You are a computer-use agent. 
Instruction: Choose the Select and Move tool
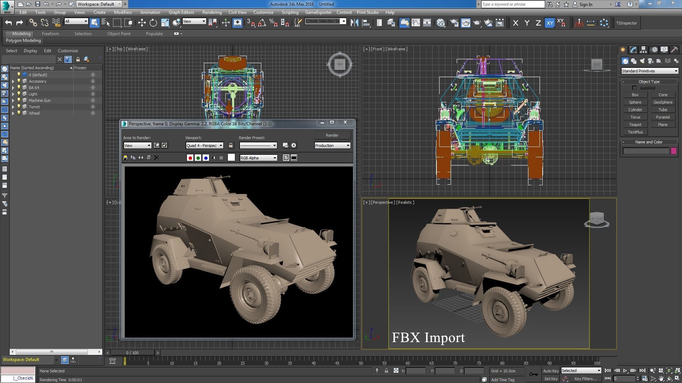(x=142, y=23)
